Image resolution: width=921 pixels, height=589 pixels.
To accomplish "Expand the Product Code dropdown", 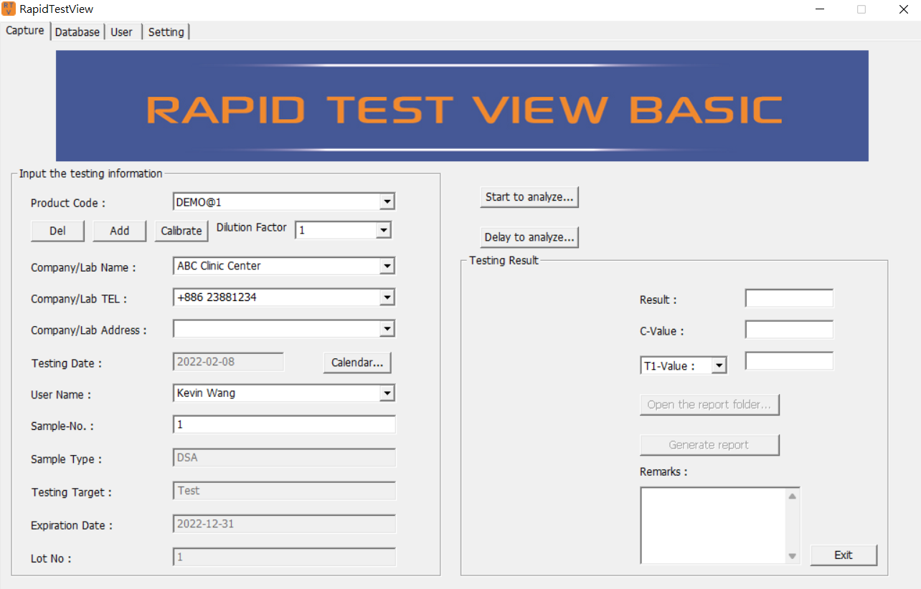I will [x=387, y=202].
